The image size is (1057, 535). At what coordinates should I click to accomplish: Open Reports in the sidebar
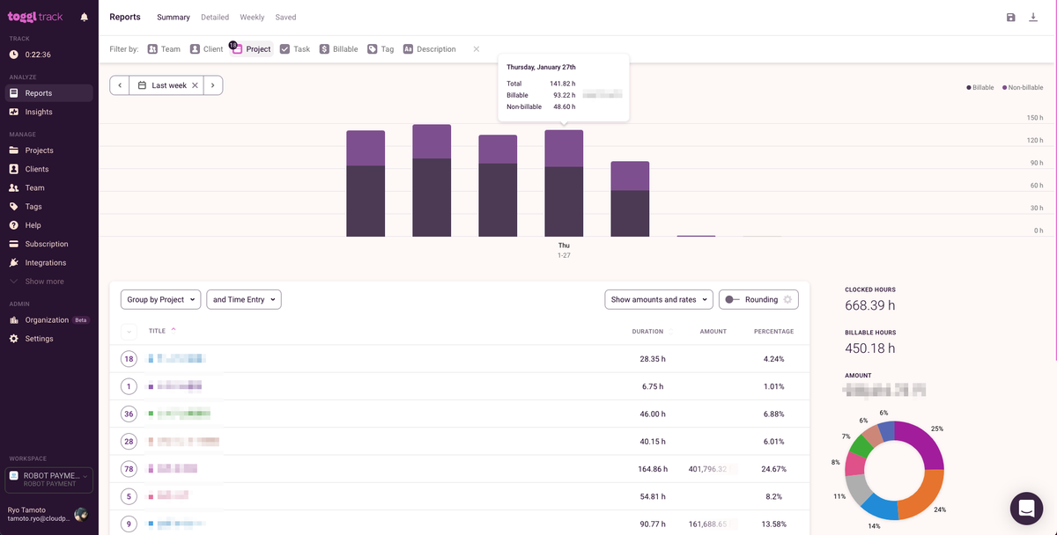pos(48,93)
